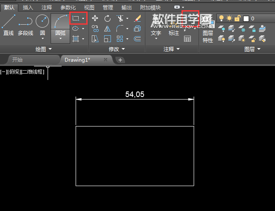This screenshot has height=211, width=275.
Task: Expand the 圆 circle options arrow
Action: pos(43,38)
